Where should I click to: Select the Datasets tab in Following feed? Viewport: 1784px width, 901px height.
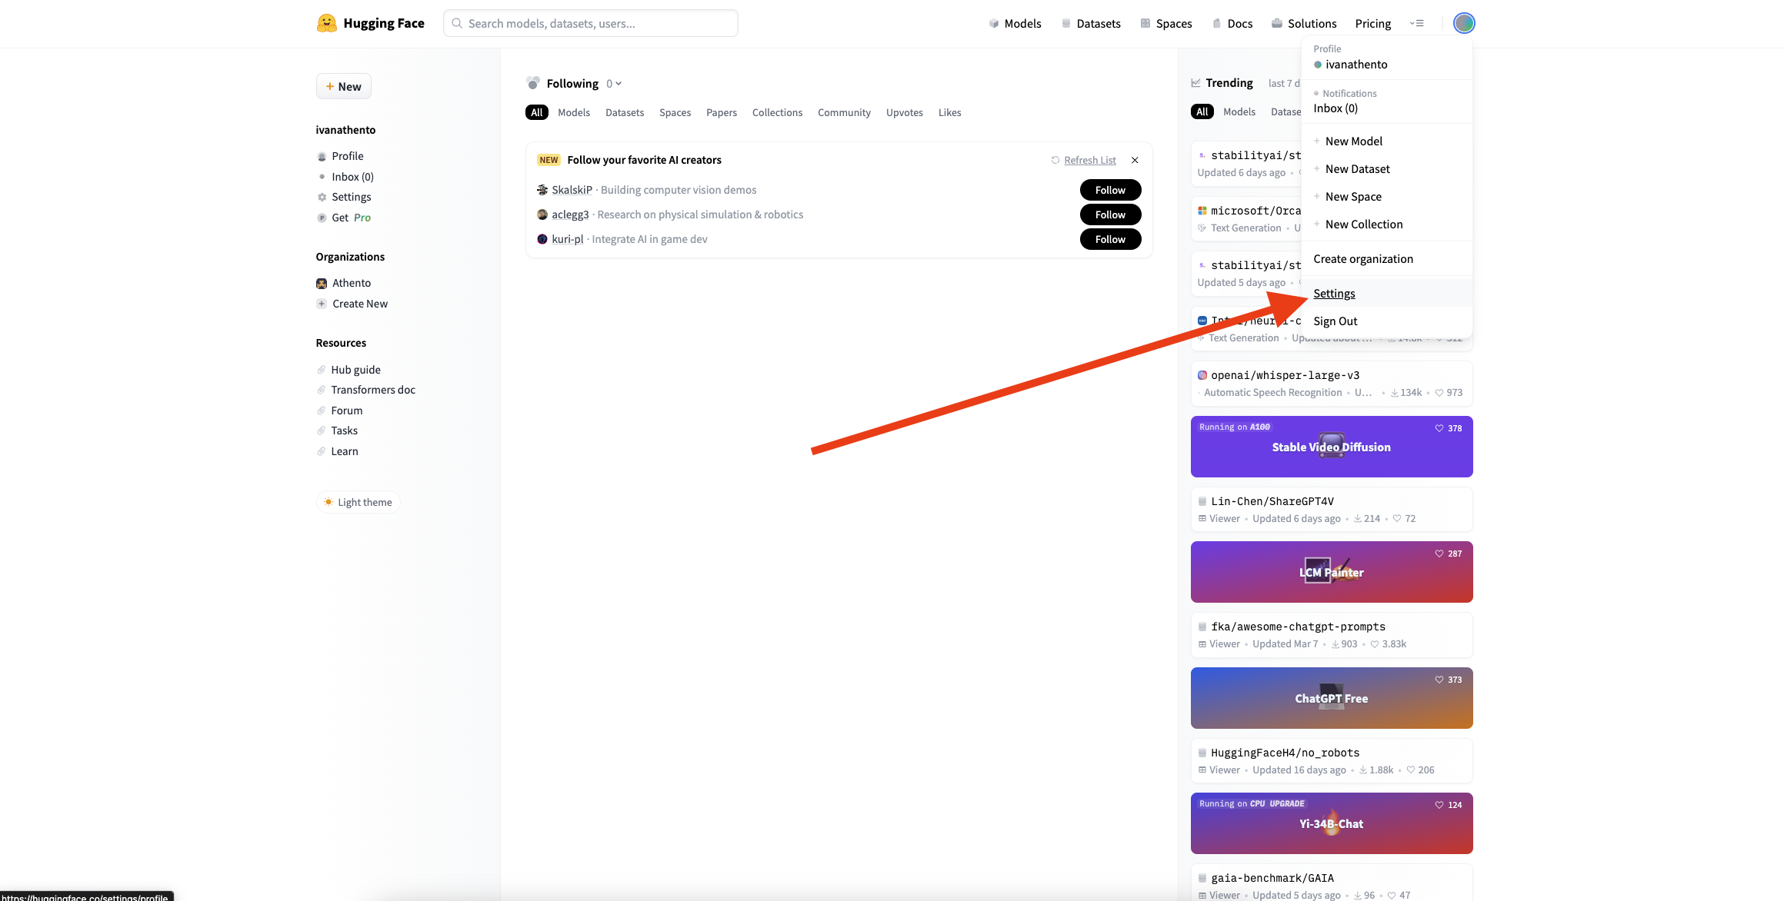pyautogui.click(x=625, y=112)
